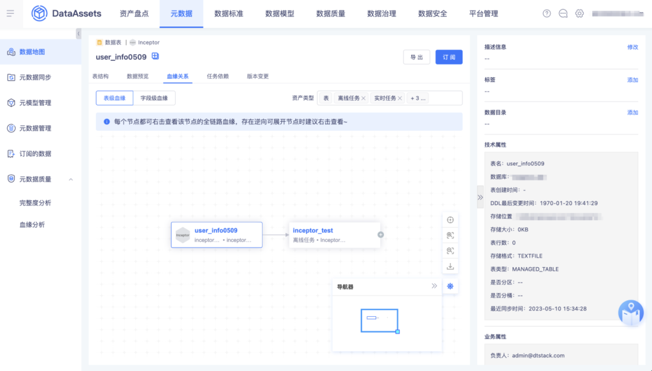Remove the 离线任务 asset type tag
This screenshot has height=371, width=652.
click(x=363, y=98)
